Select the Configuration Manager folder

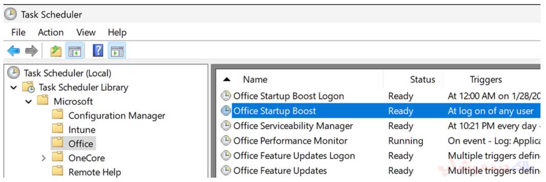(x=117, y=115)
